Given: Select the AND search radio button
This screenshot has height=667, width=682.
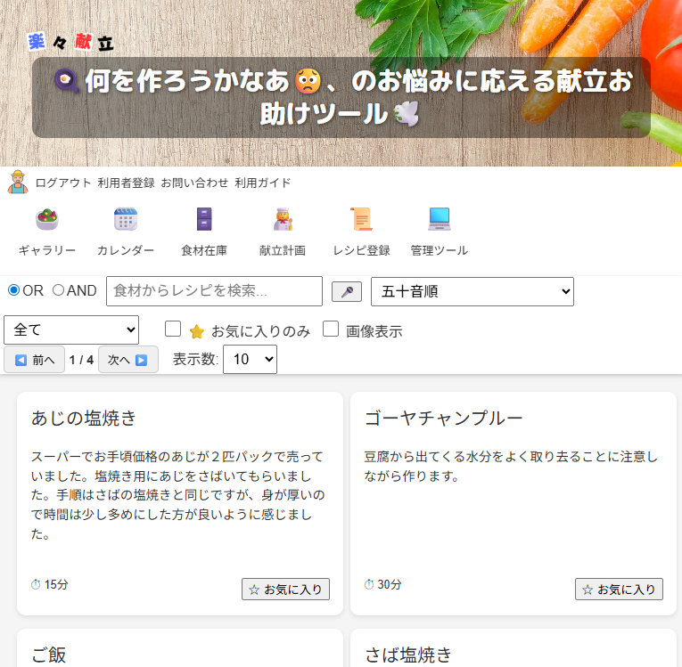Looking at the screenshot, I should 58,289.
